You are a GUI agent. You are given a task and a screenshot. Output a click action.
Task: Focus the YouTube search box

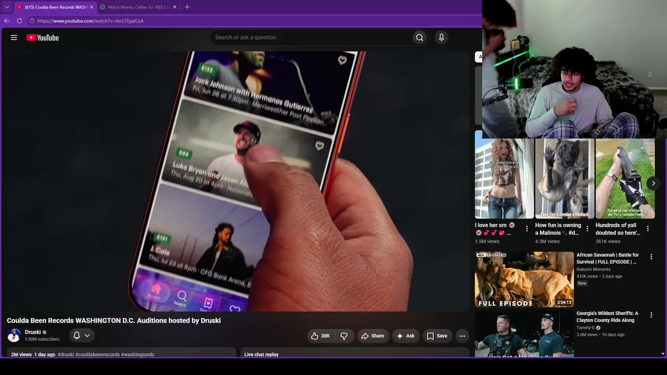(x=311, y=37)
